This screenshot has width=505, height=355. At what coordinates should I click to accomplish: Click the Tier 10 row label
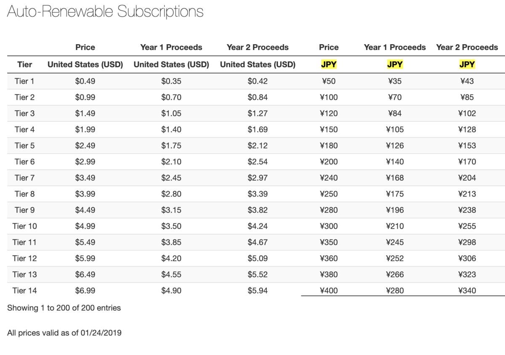[x=25, y=226]
